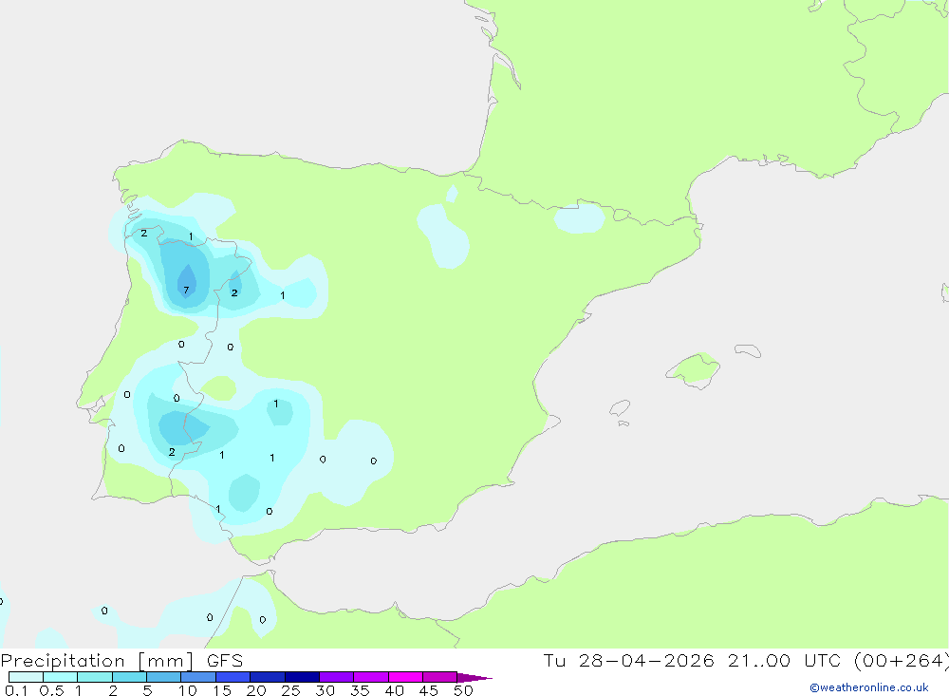Select the 45–50 mm legend swatch

click(439, 677)
